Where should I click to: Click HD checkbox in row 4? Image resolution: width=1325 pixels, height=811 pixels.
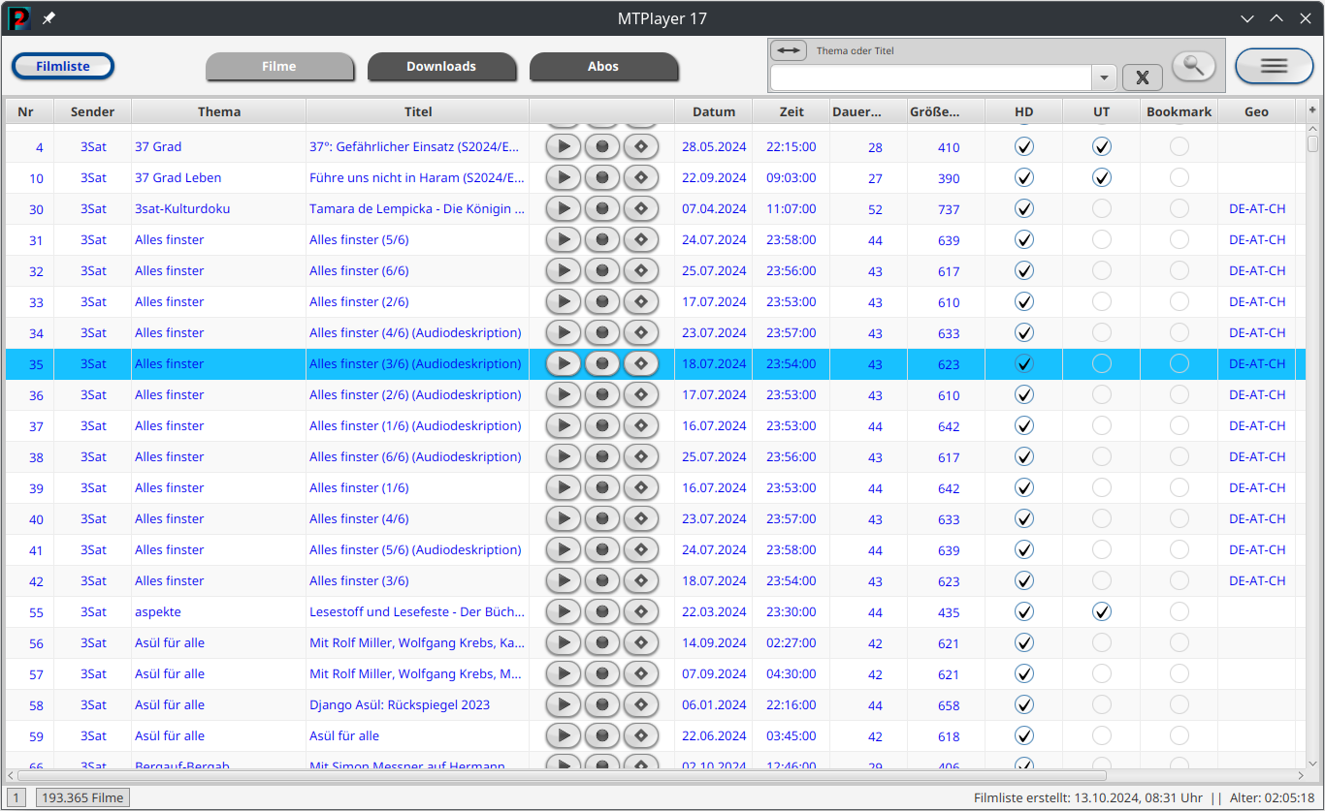click(x=1023, y=147)
